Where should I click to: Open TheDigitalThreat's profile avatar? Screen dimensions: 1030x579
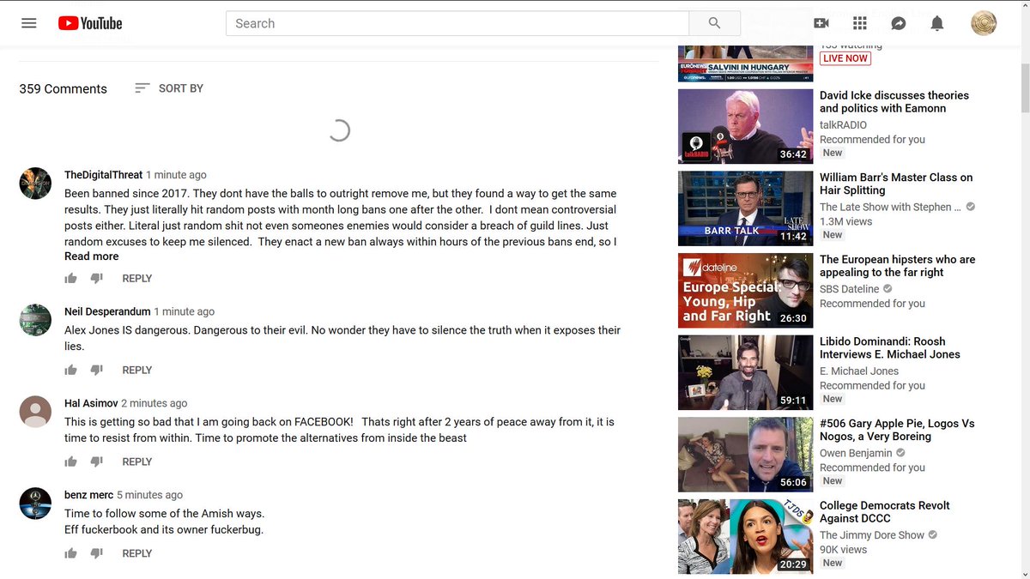pyautogui.click(x=35, y=184)
